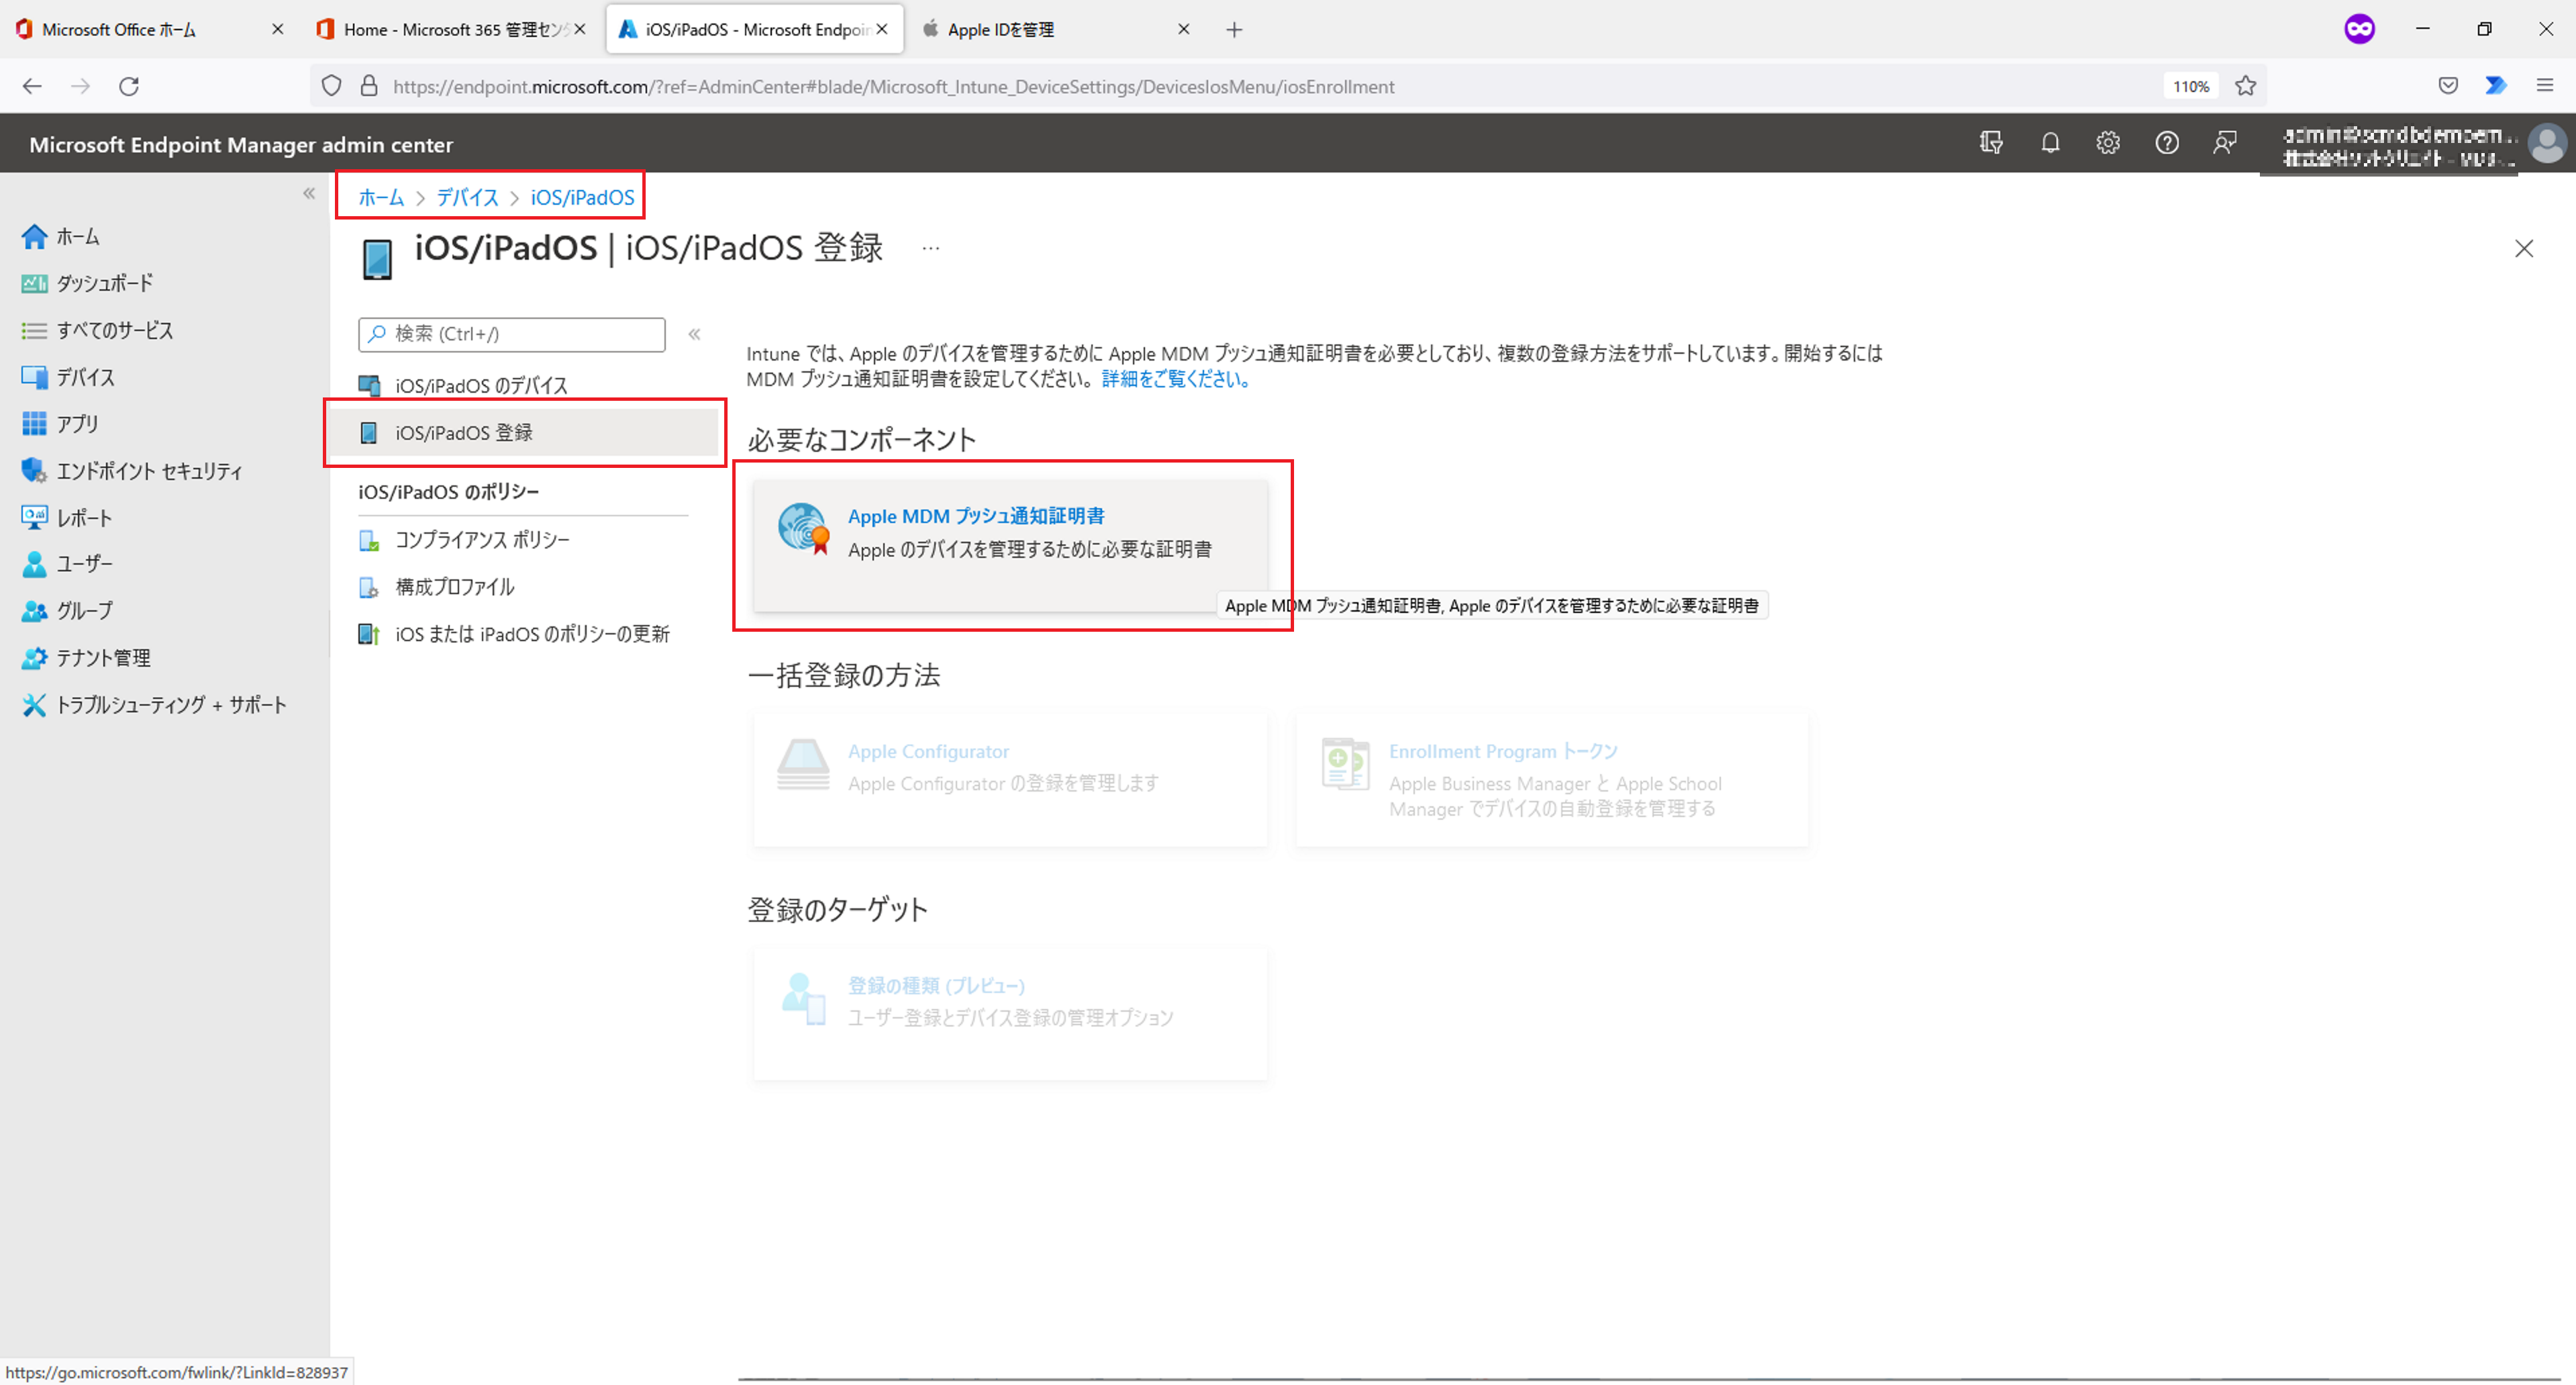This screenshot has width=2576, height=1385.
Task: Click the デバイス breadcrumb link
Action: pos(467,197)
